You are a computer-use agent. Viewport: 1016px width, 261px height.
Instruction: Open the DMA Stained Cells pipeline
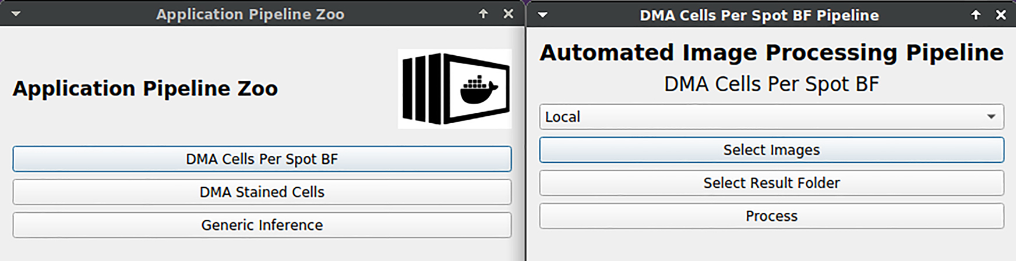(x=262, y=192)
